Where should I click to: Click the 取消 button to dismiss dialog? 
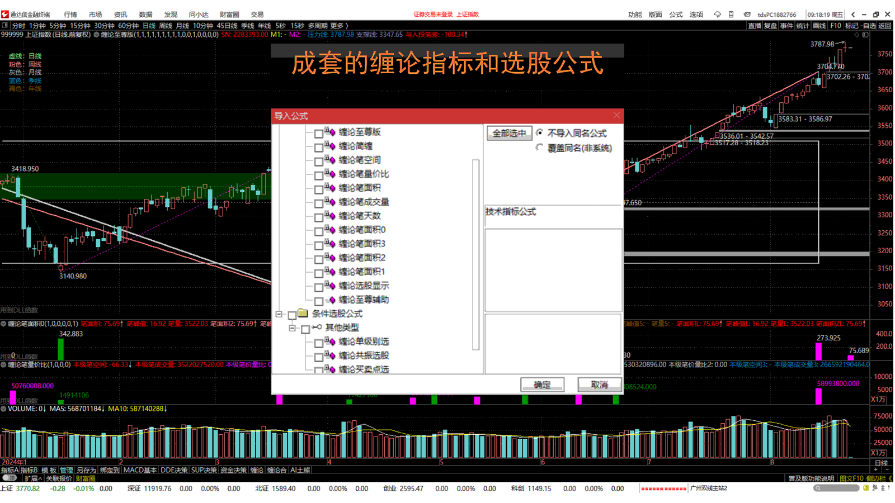click(x=599, y=385)
